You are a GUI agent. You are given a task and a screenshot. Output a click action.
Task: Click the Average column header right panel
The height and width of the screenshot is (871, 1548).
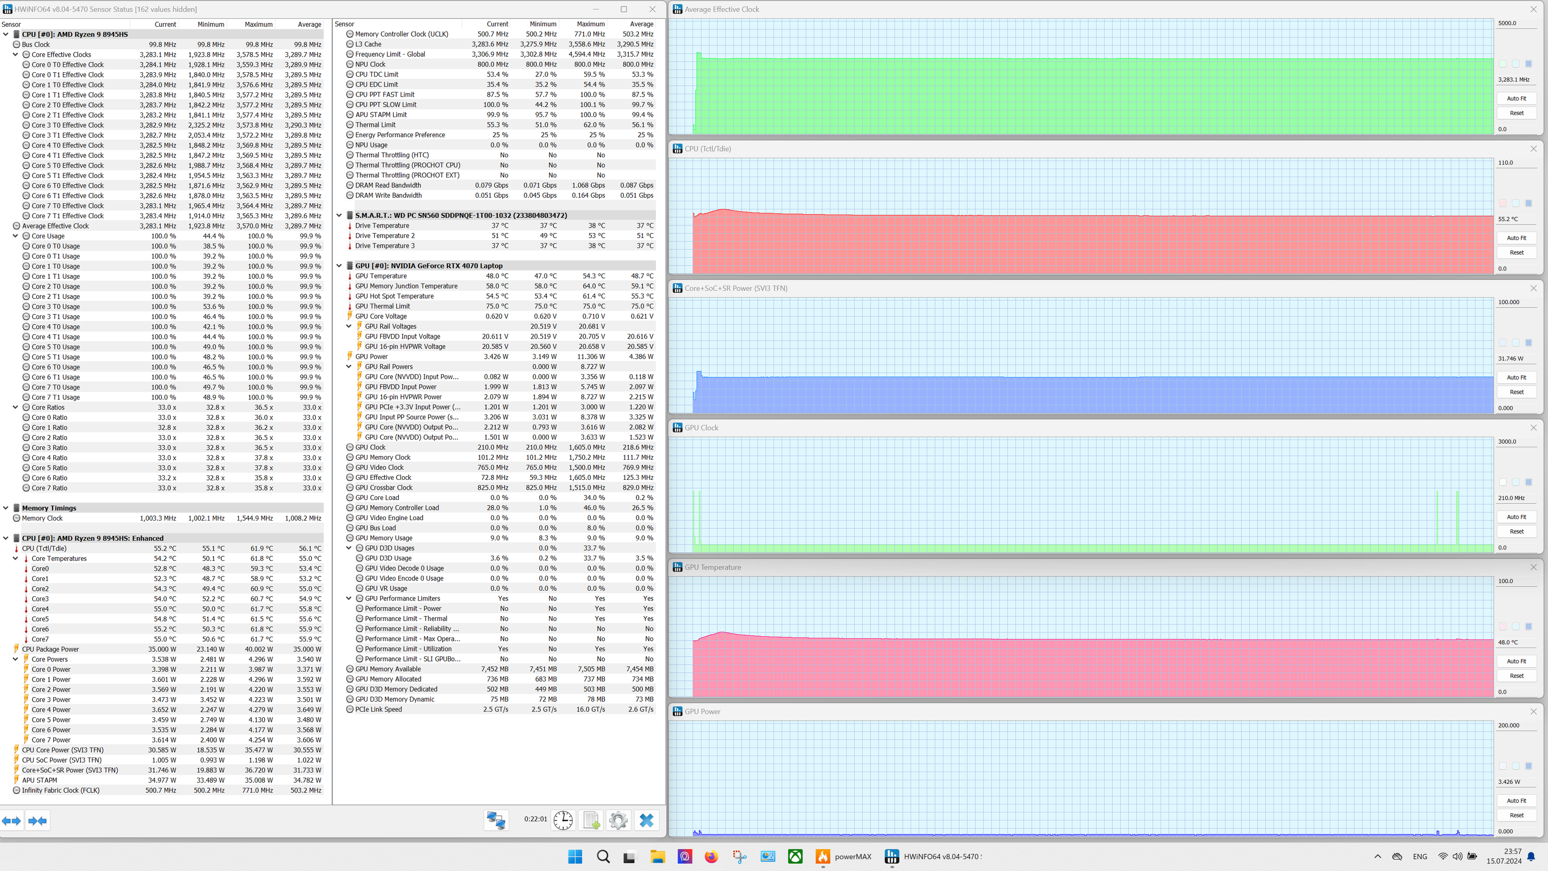coord(641,24)
